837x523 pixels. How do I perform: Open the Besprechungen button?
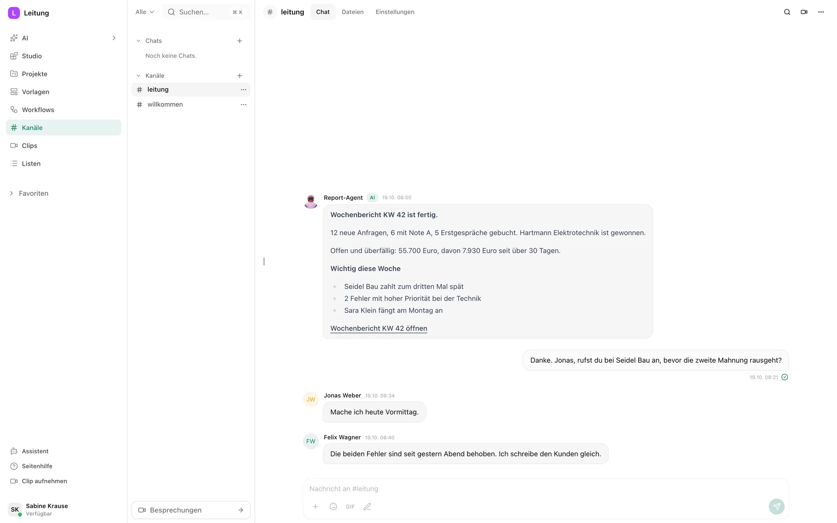click(x=191, y=510)
